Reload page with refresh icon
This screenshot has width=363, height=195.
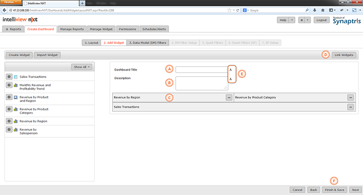click(237, 10)
